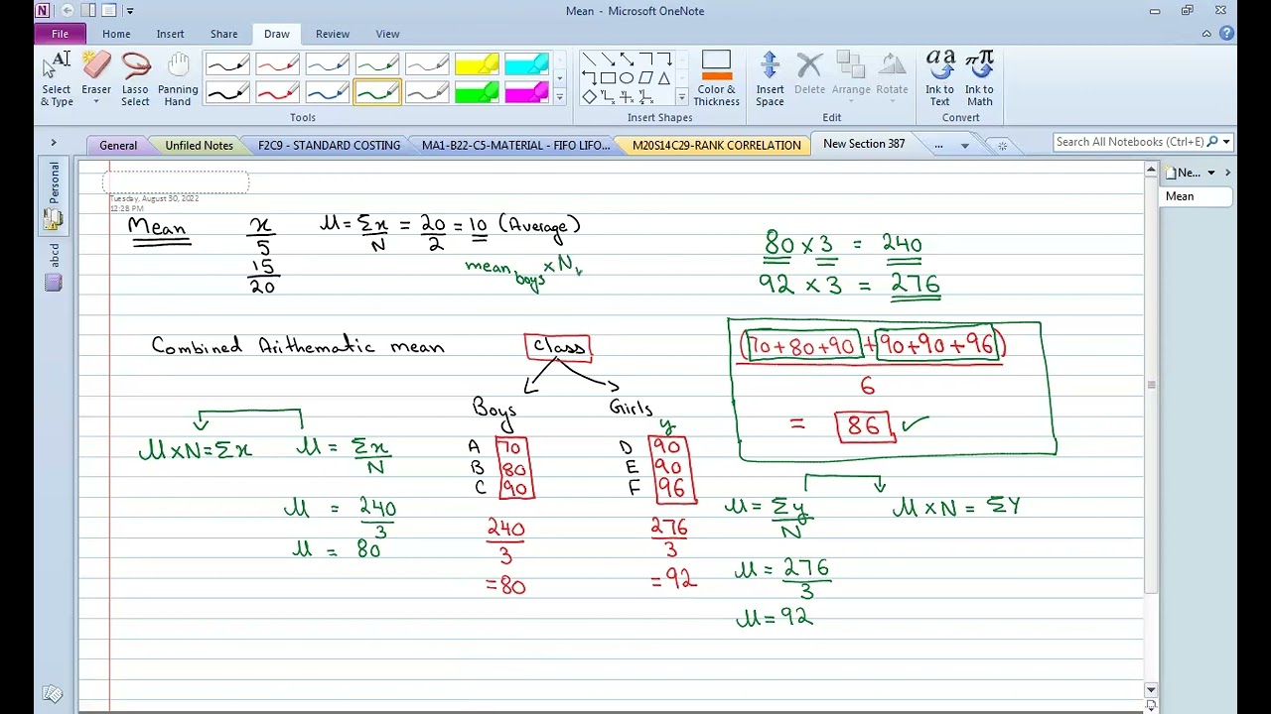
Task: Choose the thick gray pen
Action: coord(426,92)
